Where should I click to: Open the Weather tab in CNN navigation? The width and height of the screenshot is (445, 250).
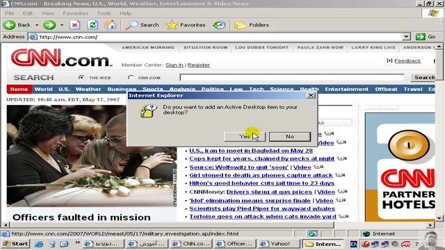pos(88,89)
